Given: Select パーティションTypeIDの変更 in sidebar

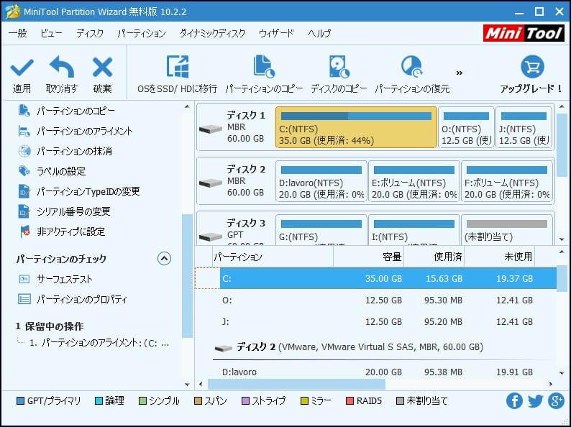Looking at the screenshot, I should 78,191.
